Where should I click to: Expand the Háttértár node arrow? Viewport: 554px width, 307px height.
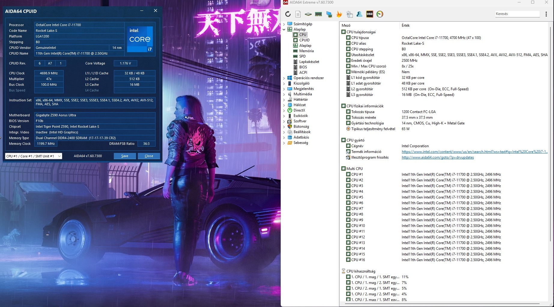[x=284, y=100]
